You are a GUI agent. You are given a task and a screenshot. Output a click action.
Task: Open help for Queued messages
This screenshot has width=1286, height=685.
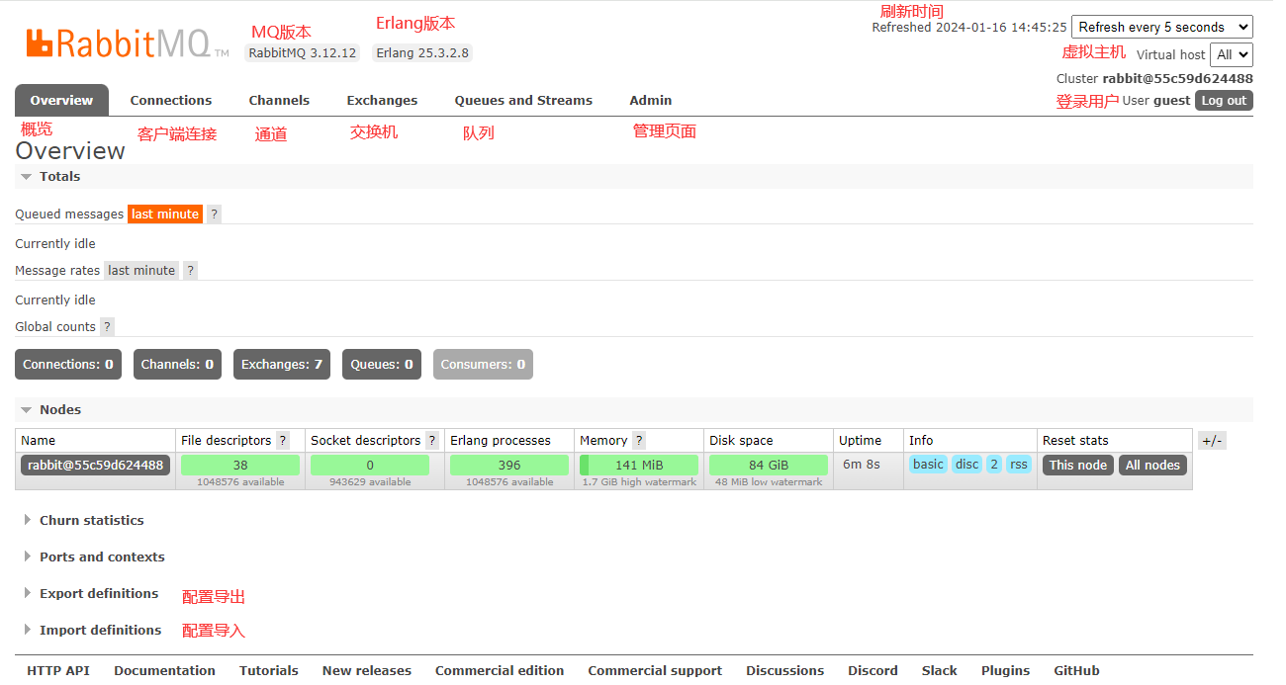[x=214, y=214]
